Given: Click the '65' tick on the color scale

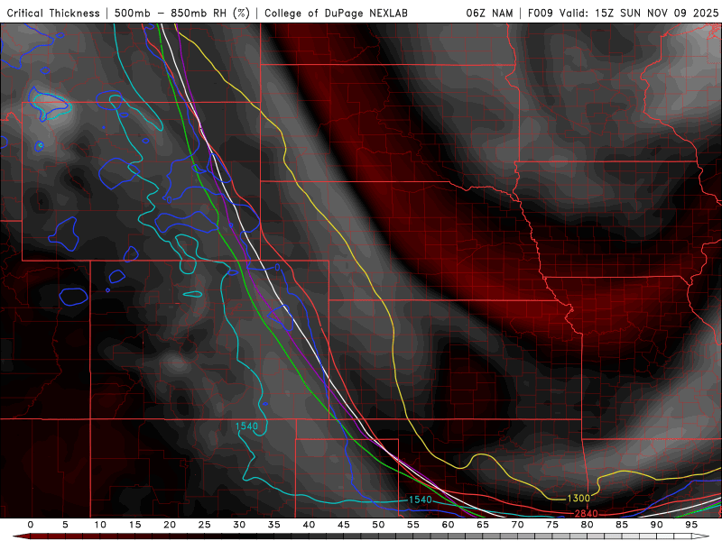Looking at the screenshot, I should point(483,525).
